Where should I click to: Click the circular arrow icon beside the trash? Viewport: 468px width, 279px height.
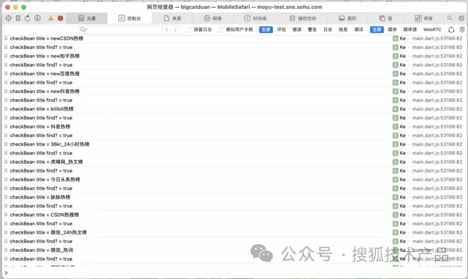pyautogui.click(x=451, y=29)
